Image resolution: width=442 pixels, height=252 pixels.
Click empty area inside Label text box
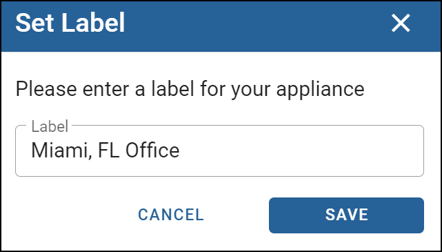pyautogui.click(x=301, y=151)
